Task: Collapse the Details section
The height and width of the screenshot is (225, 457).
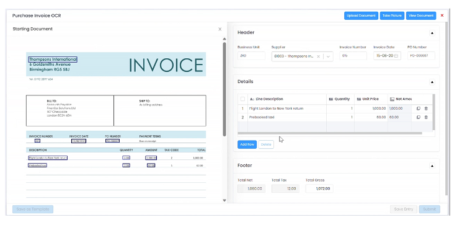Action: 432,82
